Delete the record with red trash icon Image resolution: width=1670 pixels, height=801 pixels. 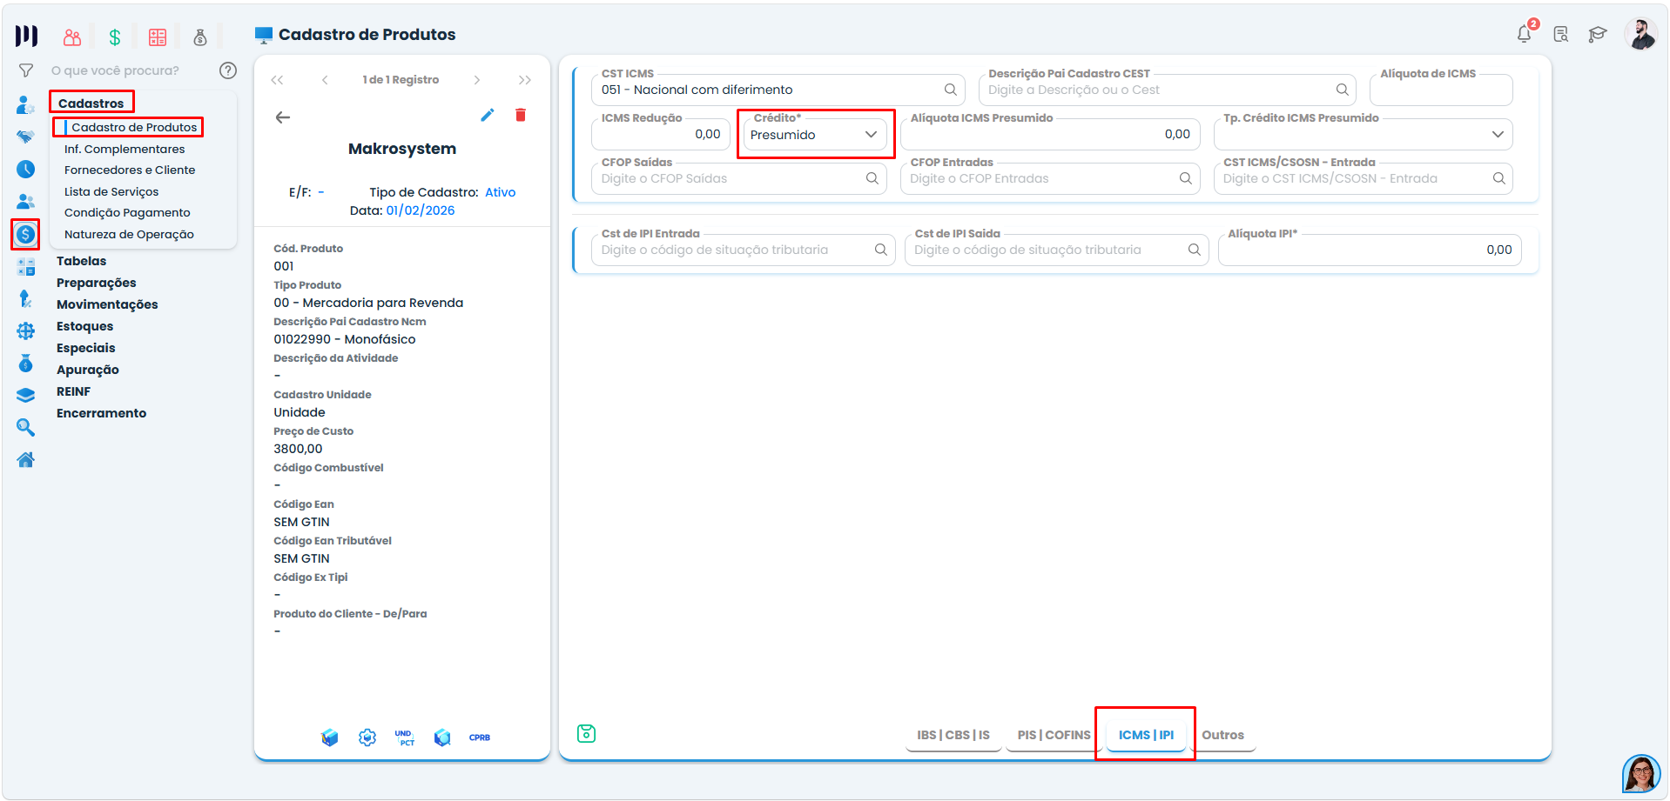click(521, 115)
